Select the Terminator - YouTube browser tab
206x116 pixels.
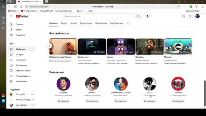30,1
